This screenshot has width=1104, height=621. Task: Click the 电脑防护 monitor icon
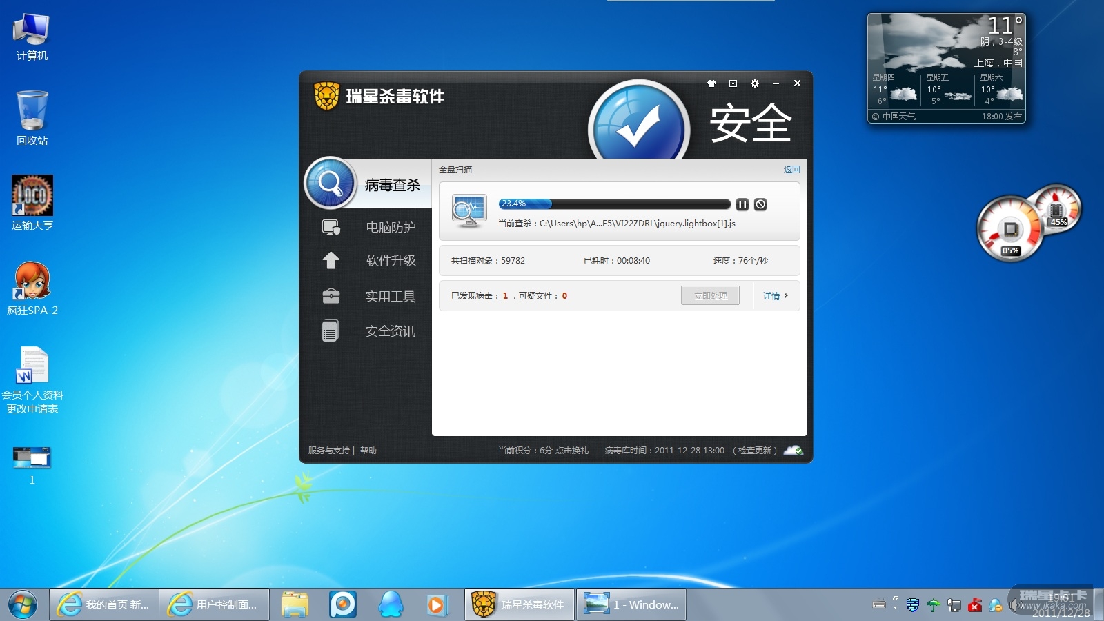click(331, 227)
